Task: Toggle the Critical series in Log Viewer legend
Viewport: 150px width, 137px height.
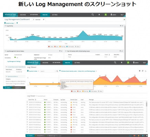Action: pyautogui.click(x=74, y=91)
